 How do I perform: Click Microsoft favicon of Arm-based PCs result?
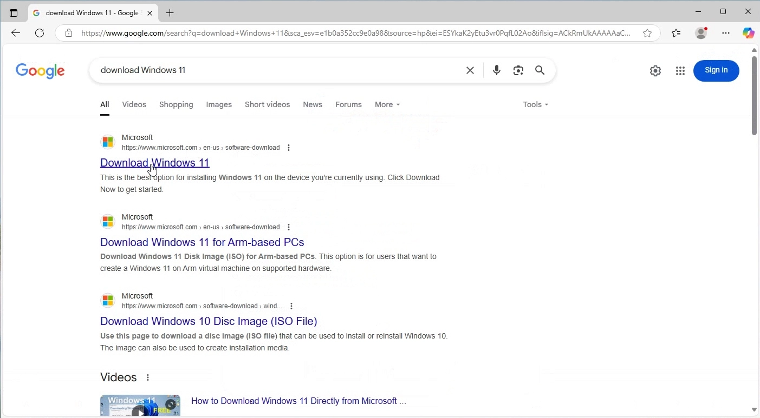point(108,222)
